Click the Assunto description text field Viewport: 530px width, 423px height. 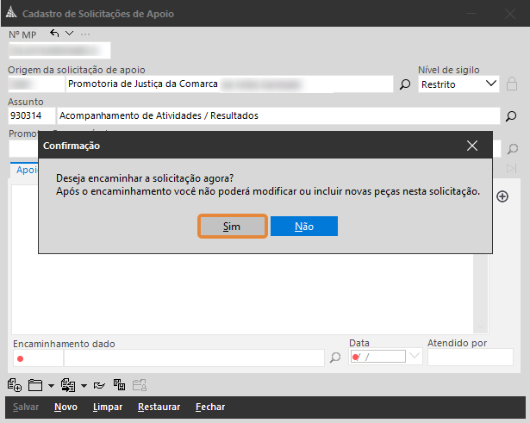click(x=277, y=115)
